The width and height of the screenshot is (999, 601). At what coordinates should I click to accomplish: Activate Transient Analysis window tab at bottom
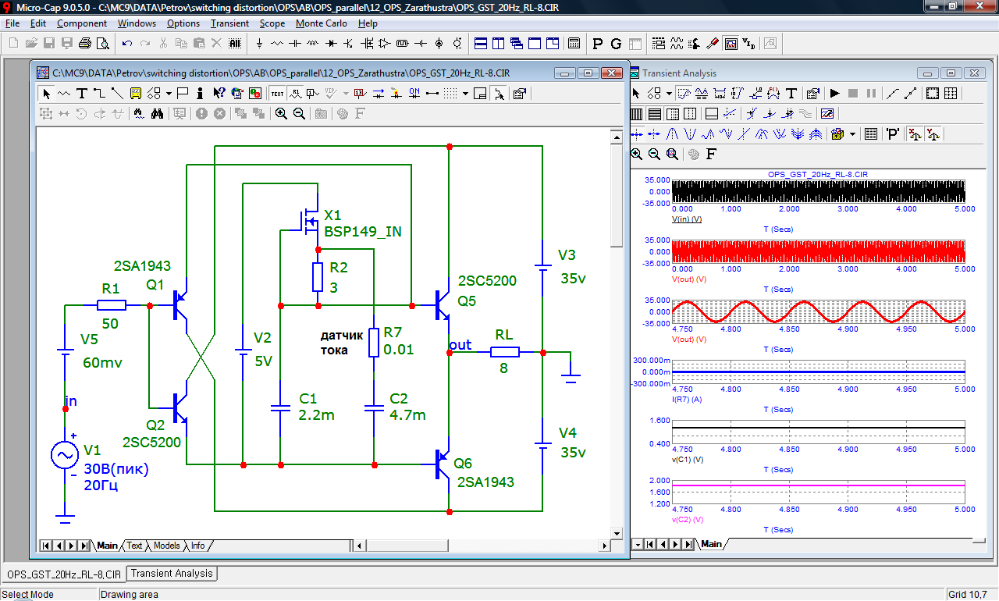point(172,574)
